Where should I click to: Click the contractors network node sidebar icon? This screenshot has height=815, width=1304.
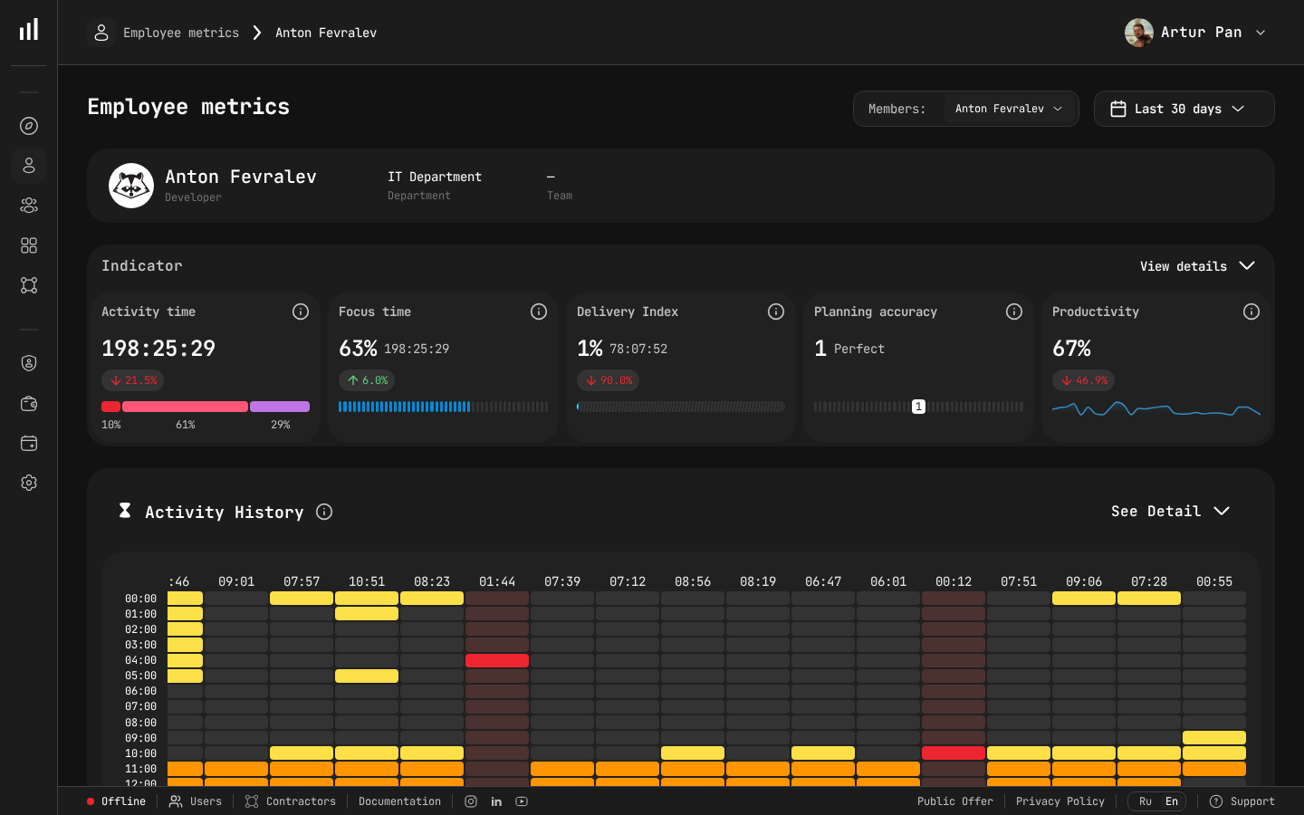point(28,285)
